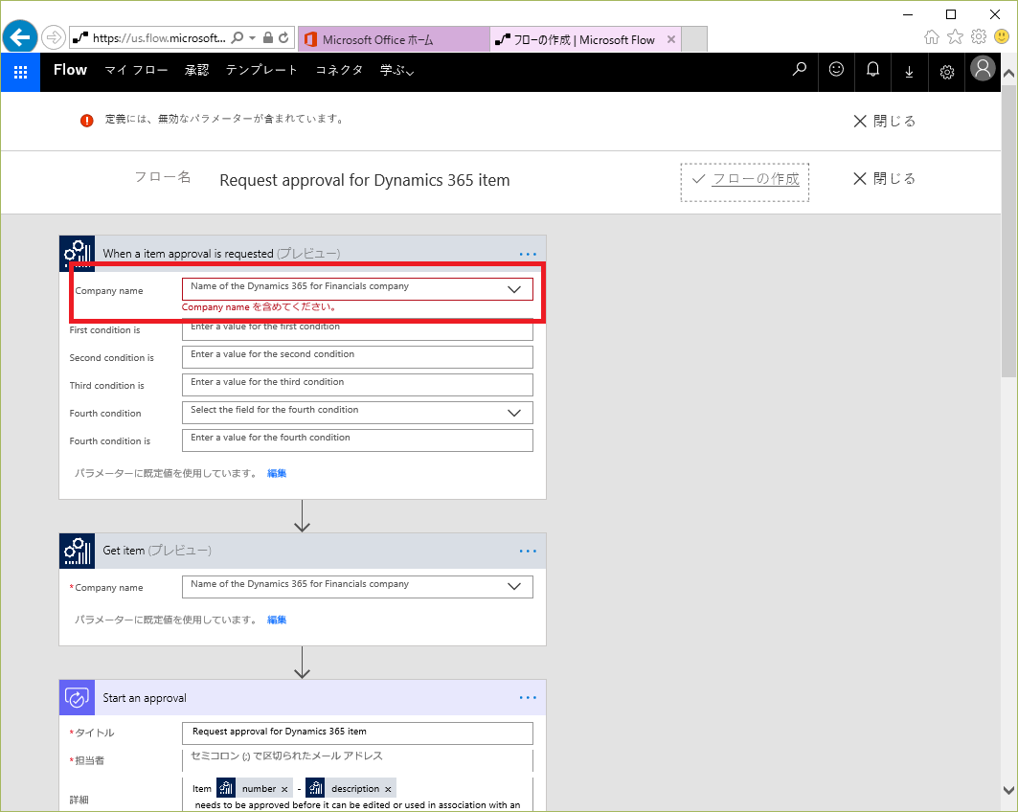Open the Start an approval ellipsis menu
Screen dimensions: 1018x812
coord(528,698)
